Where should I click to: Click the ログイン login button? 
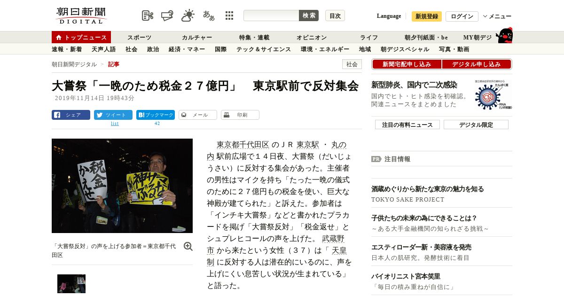pyautogui.click(x=462, y=16)
